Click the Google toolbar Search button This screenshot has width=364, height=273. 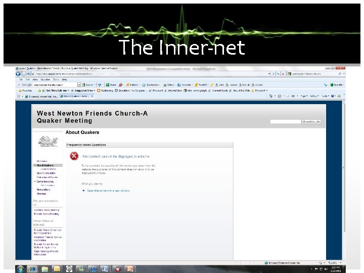88,85
